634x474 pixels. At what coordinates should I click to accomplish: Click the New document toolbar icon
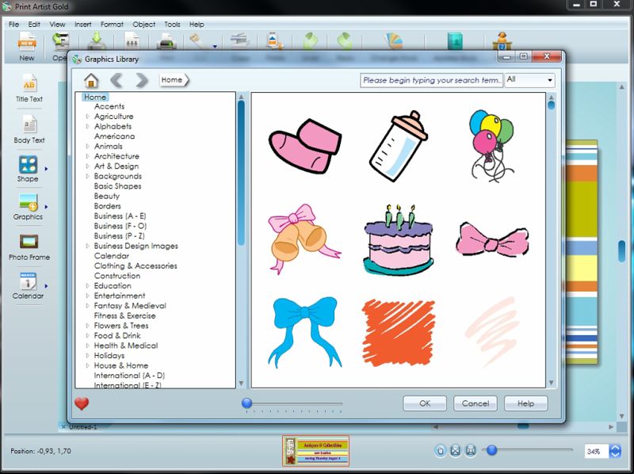click(27, 42)
